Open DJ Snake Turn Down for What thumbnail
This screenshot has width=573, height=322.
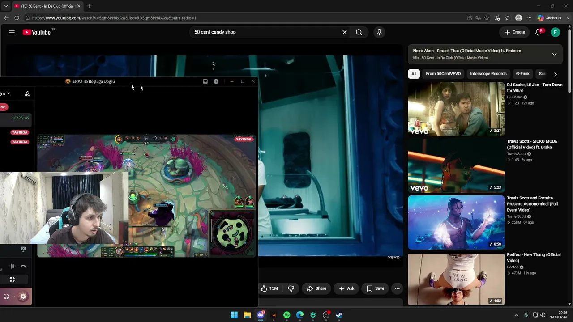point(456,109)
